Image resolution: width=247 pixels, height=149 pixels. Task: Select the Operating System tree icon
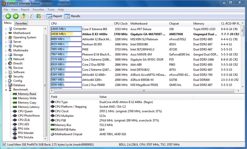pyautogui.click(x=10, y=37)
